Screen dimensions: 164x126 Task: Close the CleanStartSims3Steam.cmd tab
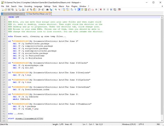(x=50, y=14)
